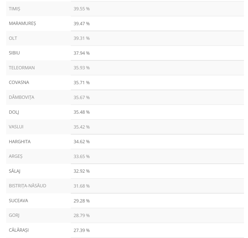Image resolution: width=248 pixels, height=238 pixels.
Task: Click the 39.55 % percentage value
Action: coord(82,9)
